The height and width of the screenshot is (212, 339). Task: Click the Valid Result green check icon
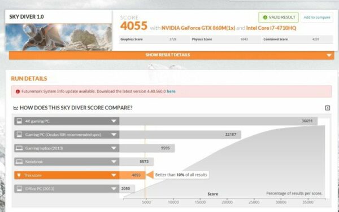[x=265, y=17]
